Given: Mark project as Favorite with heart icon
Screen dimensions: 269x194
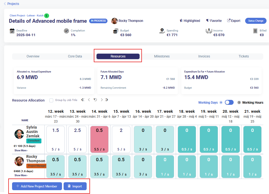Looking at the screenshot, I should coord(208,21).
